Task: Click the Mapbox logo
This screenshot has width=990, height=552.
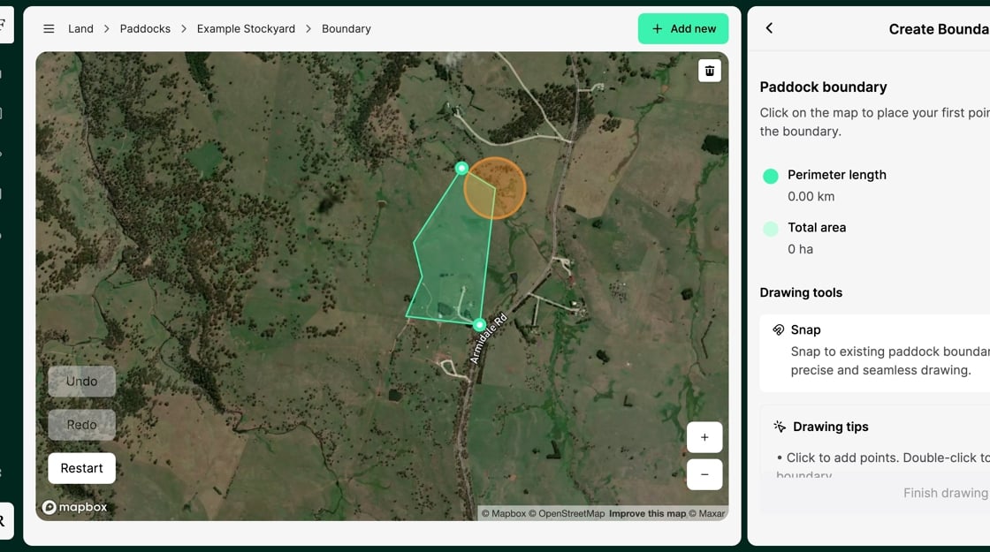Action: coord(74,507)
